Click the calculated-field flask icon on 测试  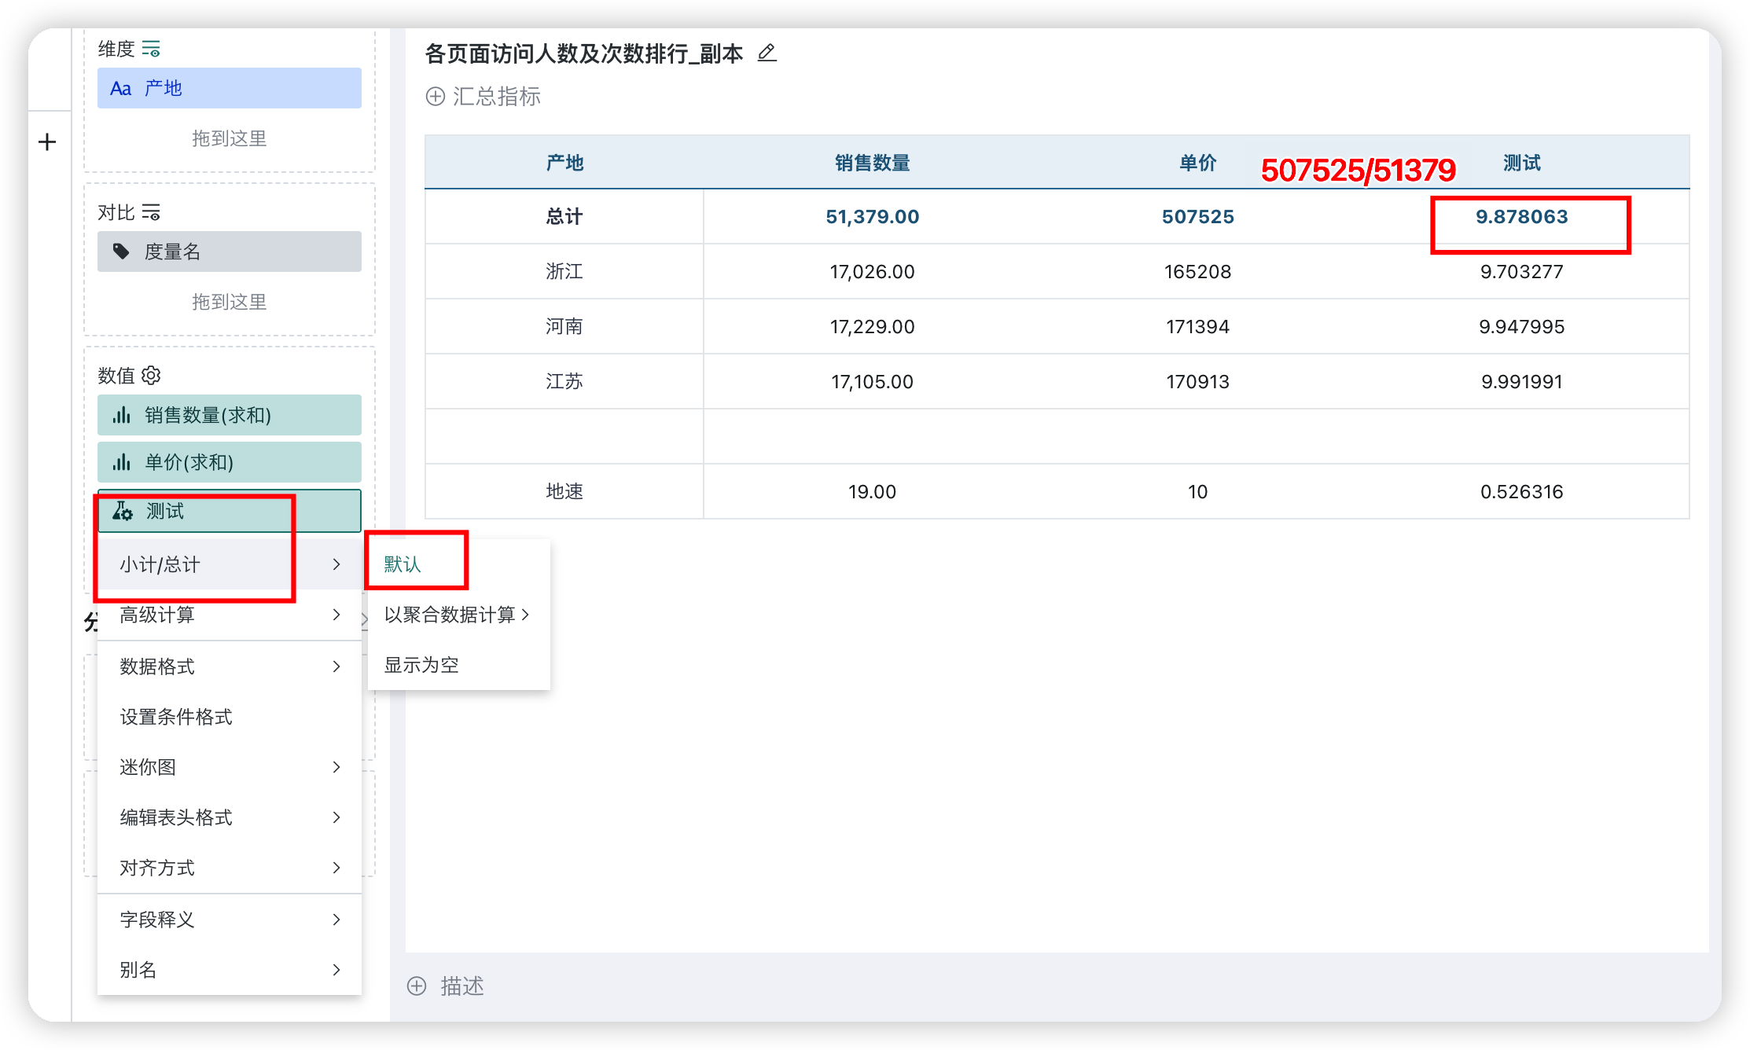click(x=123, y=511)
